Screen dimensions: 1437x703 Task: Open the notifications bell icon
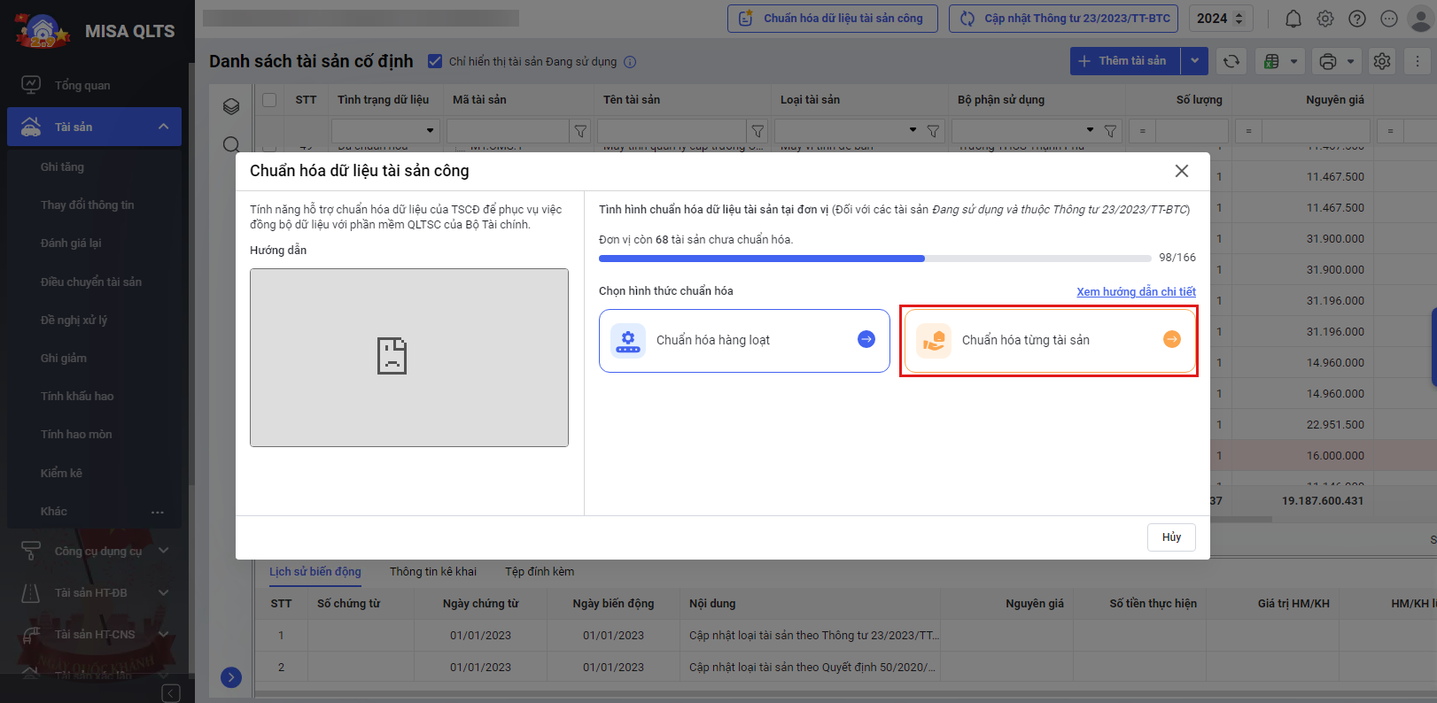1293,19
